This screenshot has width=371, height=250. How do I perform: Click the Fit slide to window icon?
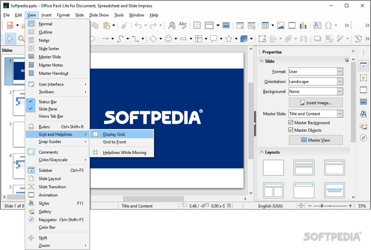coord(301,206)
